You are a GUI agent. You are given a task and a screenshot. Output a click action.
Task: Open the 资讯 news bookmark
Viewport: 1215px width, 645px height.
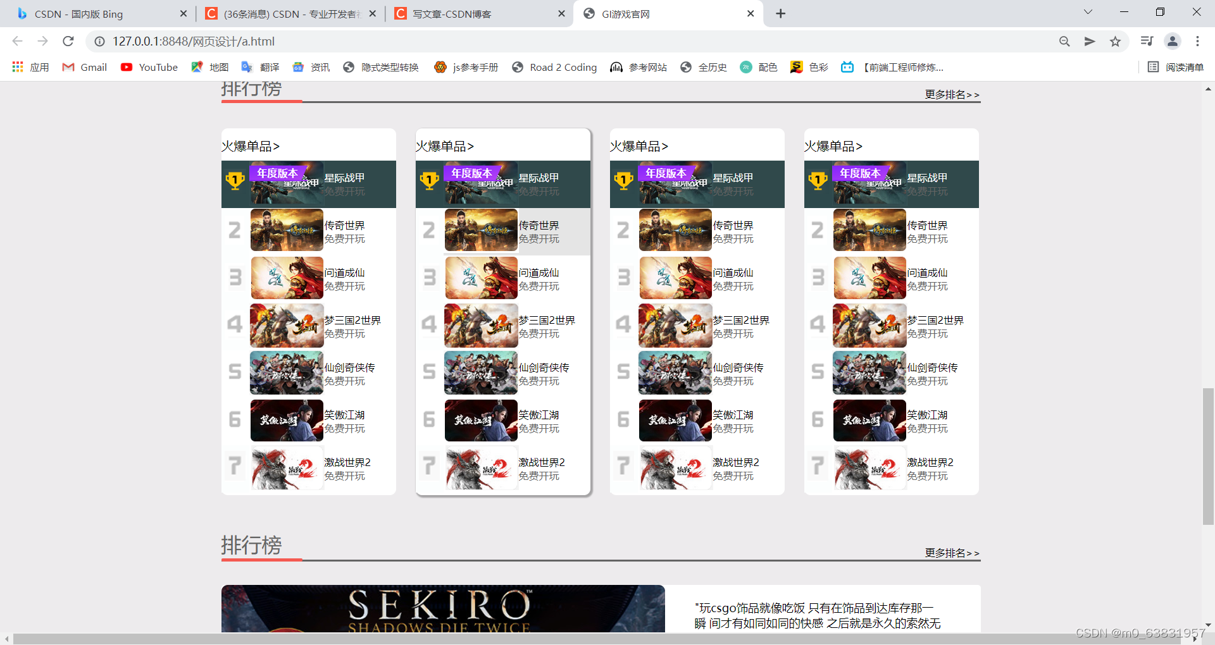[311, 67]
